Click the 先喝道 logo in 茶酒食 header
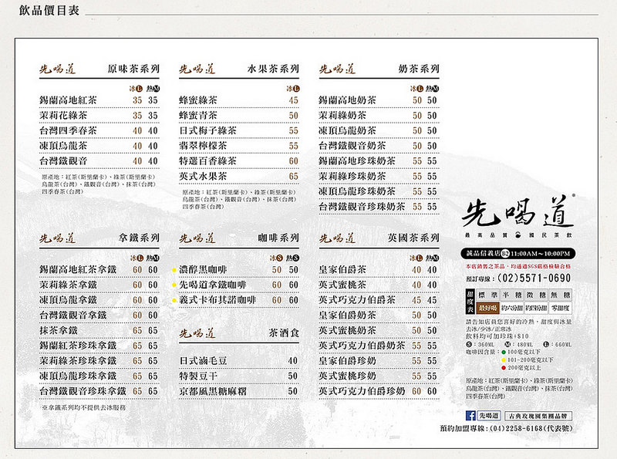617x459 pixels. (197, 333)
